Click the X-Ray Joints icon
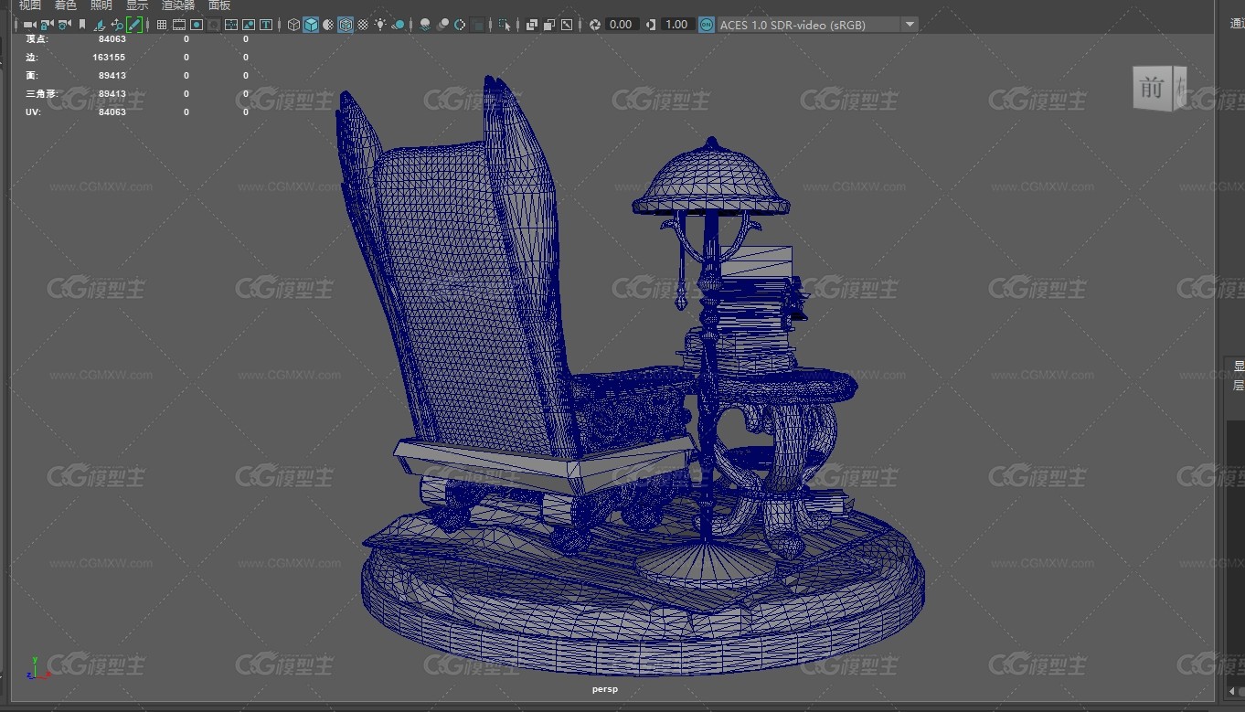The height and width of the screenshot is (712, 1245). click(x=567, y=25)
